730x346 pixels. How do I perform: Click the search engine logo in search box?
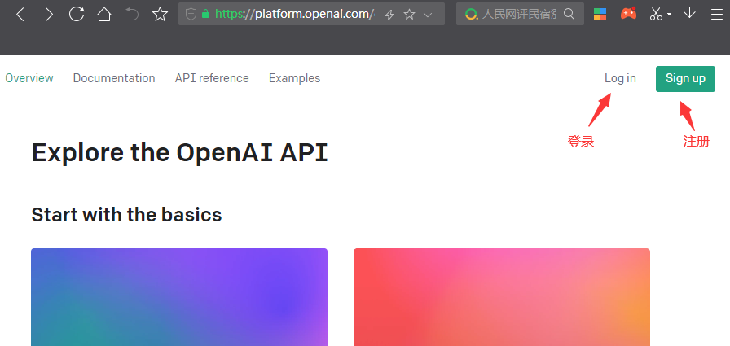coord(471,15)
